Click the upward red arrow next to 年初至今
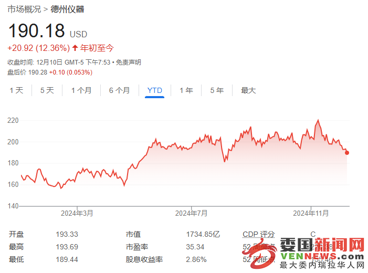Image resolution: width=368 pixels, height=273 pixels. tap(75, 48)
